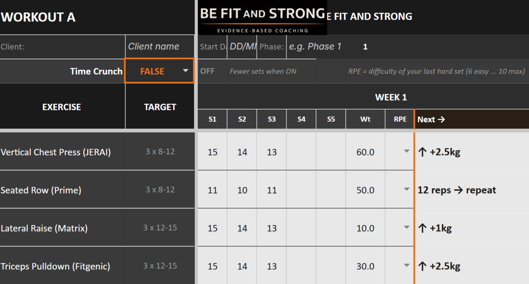Open RPE dropdown for Lateral Raise
The image size is (529, 284).
[x=406, y=228]
